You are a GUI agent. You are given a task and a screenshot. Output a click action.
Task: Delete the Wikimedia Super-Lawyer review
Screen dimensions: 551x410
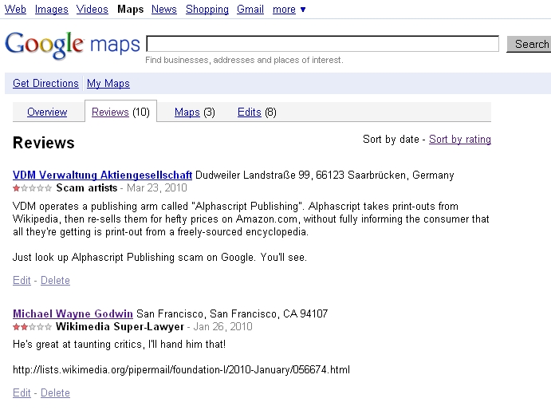(55, 393)
